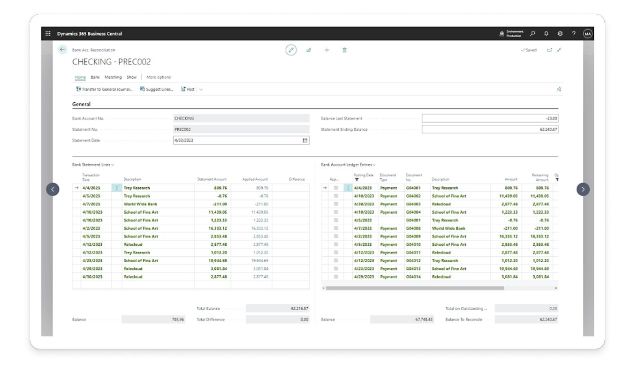The height and width of the screenshot is (373, 638).
Task: Click the trash delete icon
Action: pos(344,50)
